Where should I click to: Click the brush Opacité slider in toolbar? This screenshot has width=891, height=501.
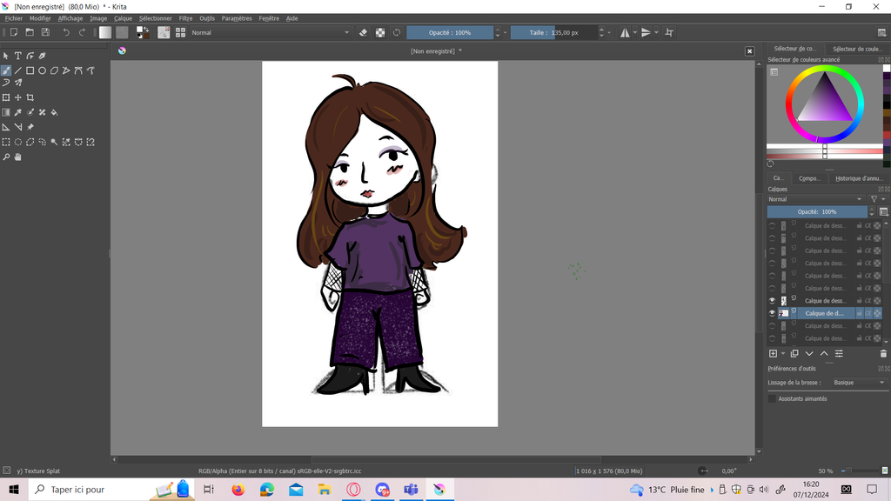pos(450,33)
